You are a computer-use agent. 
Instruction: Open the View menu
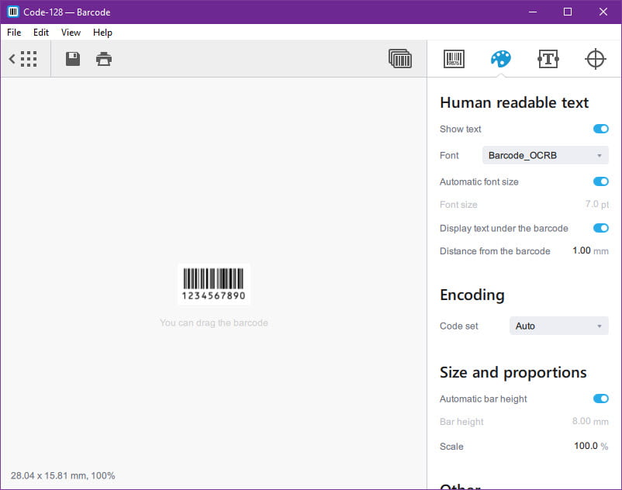coord(71,33)
